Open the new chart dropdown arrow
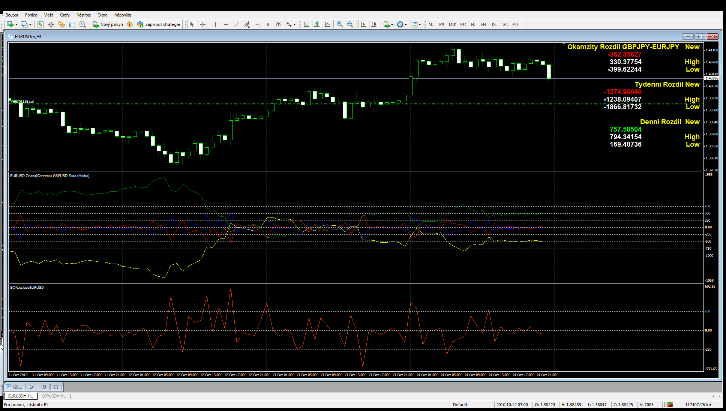 tap(16, 24)
